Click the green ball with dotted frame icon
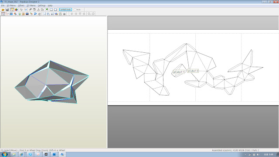The height and width of the screenshot is (157, 279). point(47,10)
